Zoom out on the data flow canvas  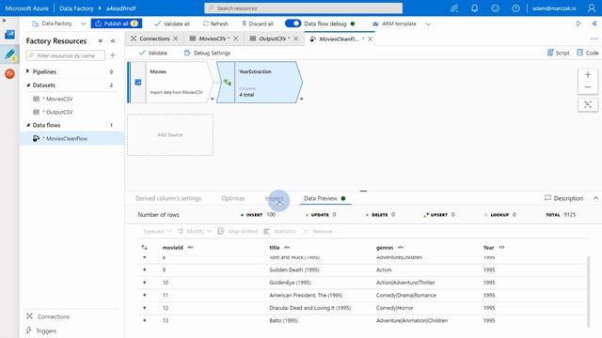click(588, 87)
